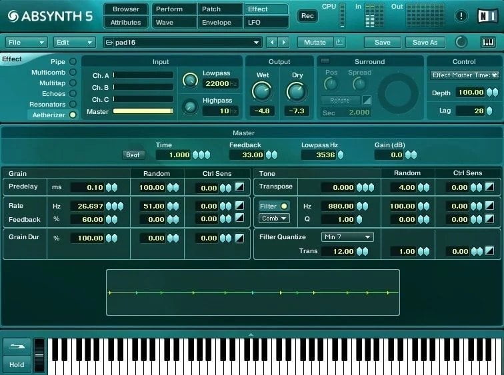Click the grain timeline display

[x=253, y=292]
